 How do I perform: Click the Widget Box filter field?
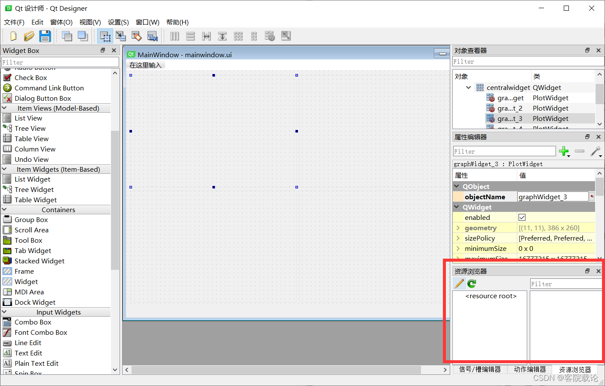[x=60, y=62]
